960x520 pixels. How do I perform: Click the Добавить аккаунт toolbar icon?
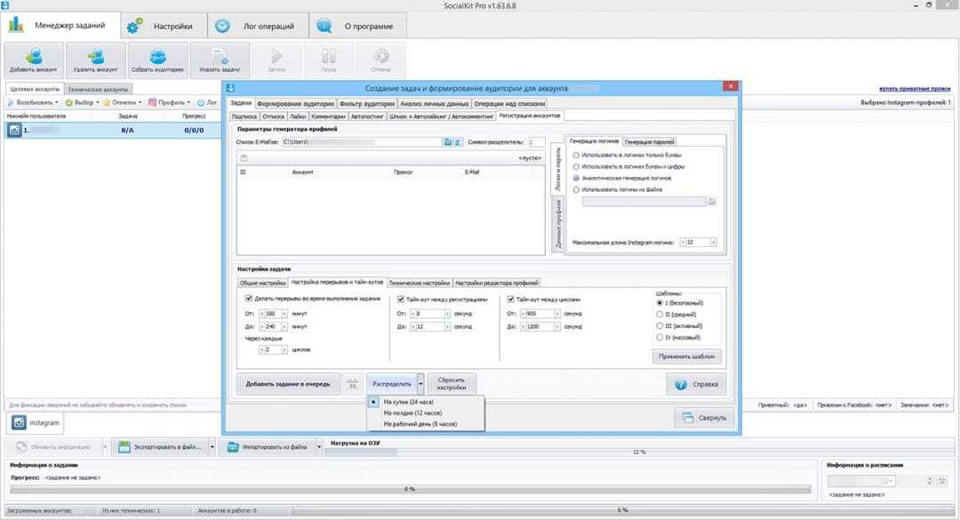(34, 59)
